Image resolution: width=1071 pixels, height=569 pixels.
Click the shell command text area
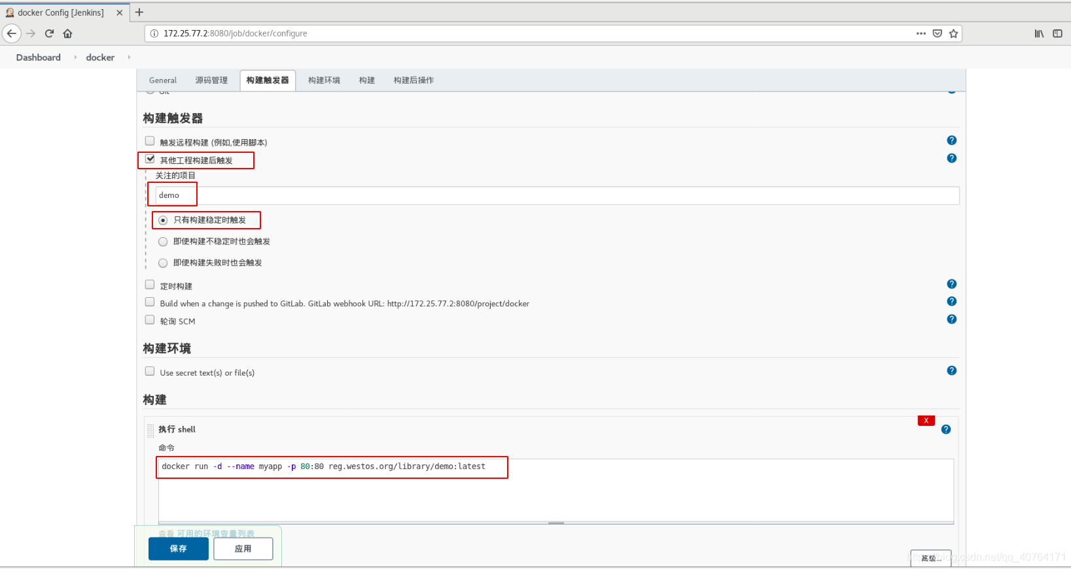(x=556, y=490)
